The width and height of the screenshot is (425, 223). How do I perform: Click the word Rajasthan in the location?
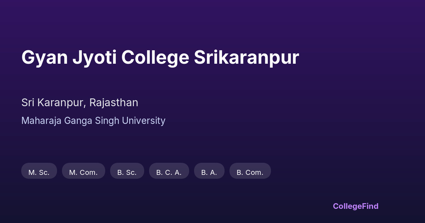tap(114, 103)
